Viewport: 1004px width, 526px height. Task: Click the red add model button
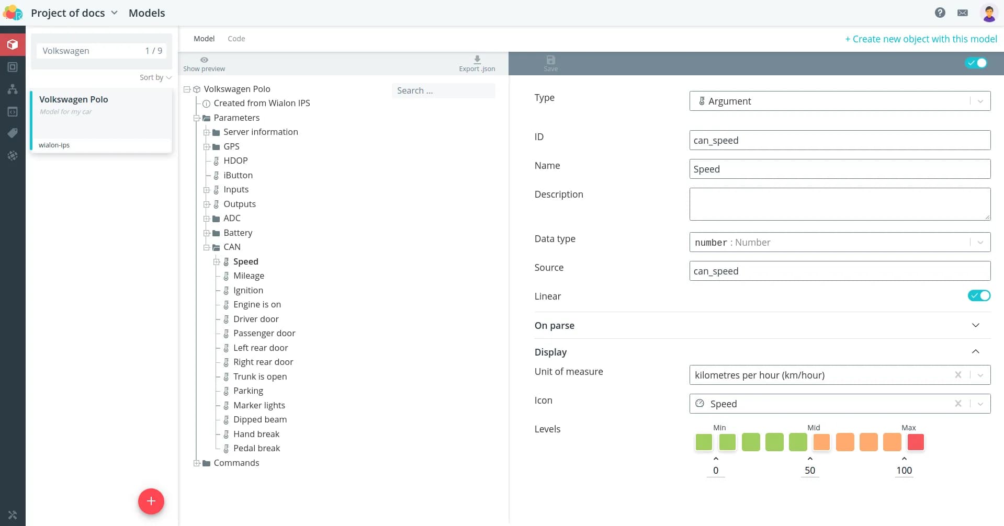(151, 501)
